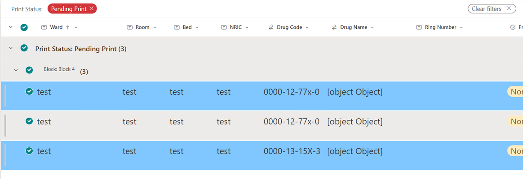This screenshot has width=523, height=179.
Task: Open the Ward column dropdown menu
Action: (x=76, y=28)
